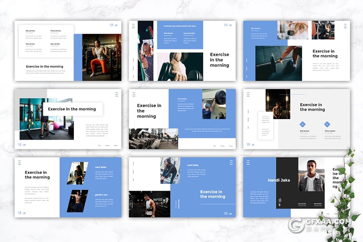Click the dumbbell rack photo on the center slide
Image resolution: width=363 pixels, height=242 pixels.
click(x=153, y=138)
